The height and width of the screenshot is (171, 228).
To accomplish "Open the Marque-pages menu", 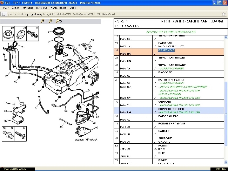I will [58, 8].
